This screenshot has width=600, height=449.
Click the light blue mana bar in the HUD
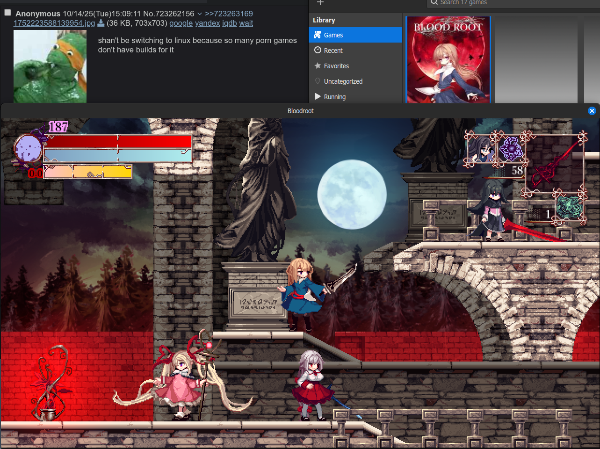click(118, 156)
